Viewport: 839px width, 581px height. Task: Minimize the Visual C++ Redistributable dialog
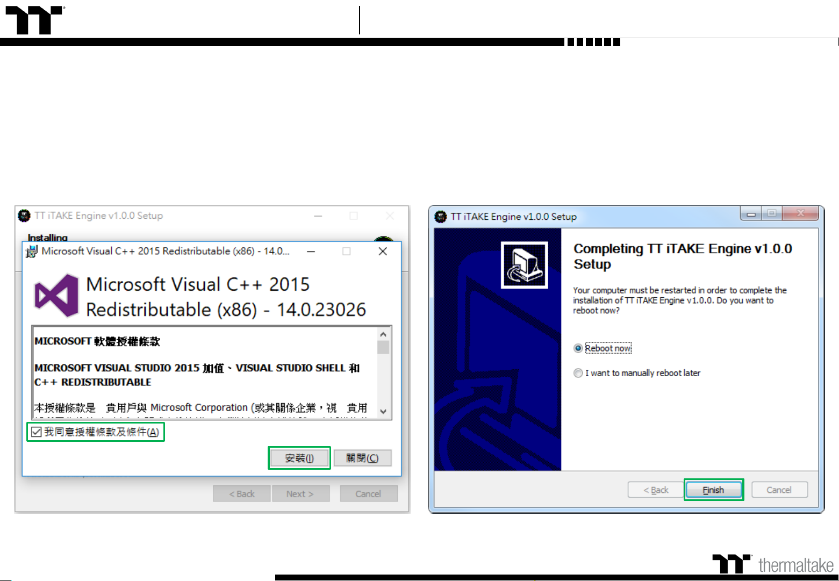click(311, 252)
